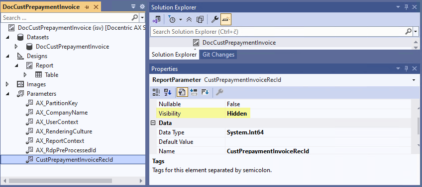Screen dimensions: 422x187
Task: Select the AX_RenderingCulture parameter
Action: (x=64, y=131)
